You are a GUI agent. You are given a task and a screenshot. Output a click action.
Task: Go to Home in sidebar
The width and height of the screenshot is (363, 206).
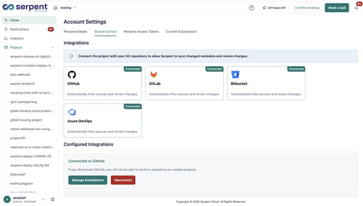tap(29, 20)
